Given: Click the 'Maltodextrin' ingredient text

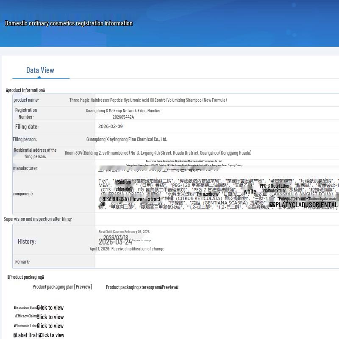Looking at the screenshot, I should [274, 191].
